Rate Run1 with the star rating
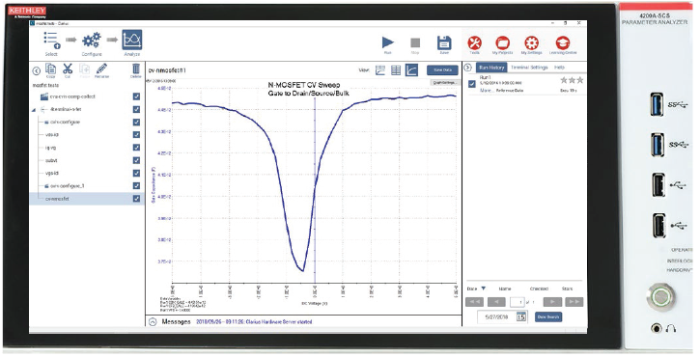 pyautogui.click(x=572, y=80)
